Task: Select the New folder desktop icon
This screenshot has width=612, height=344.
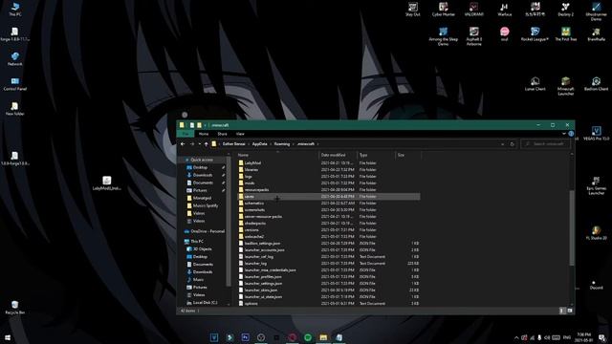Action: [x=15, y=109]
